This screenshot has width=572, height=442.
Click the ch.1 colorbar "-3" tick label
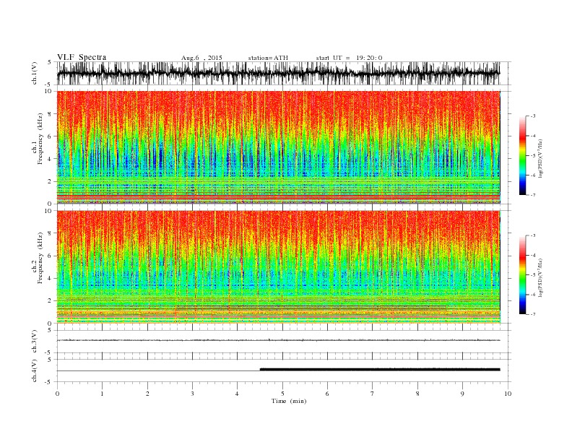coord(533,116)
